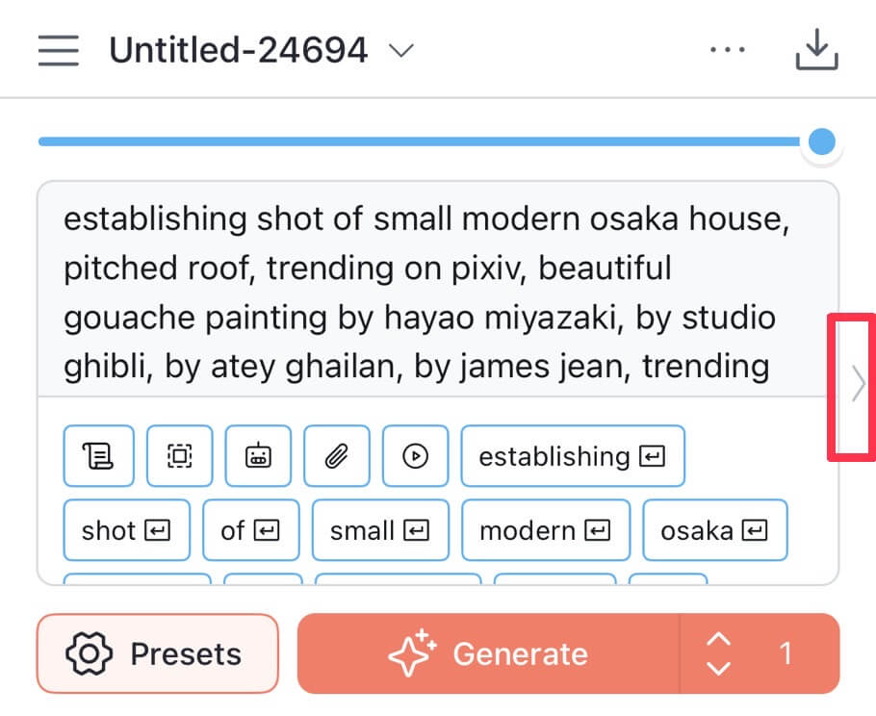Click the robot icon button
876x716 pixels.
258,456
